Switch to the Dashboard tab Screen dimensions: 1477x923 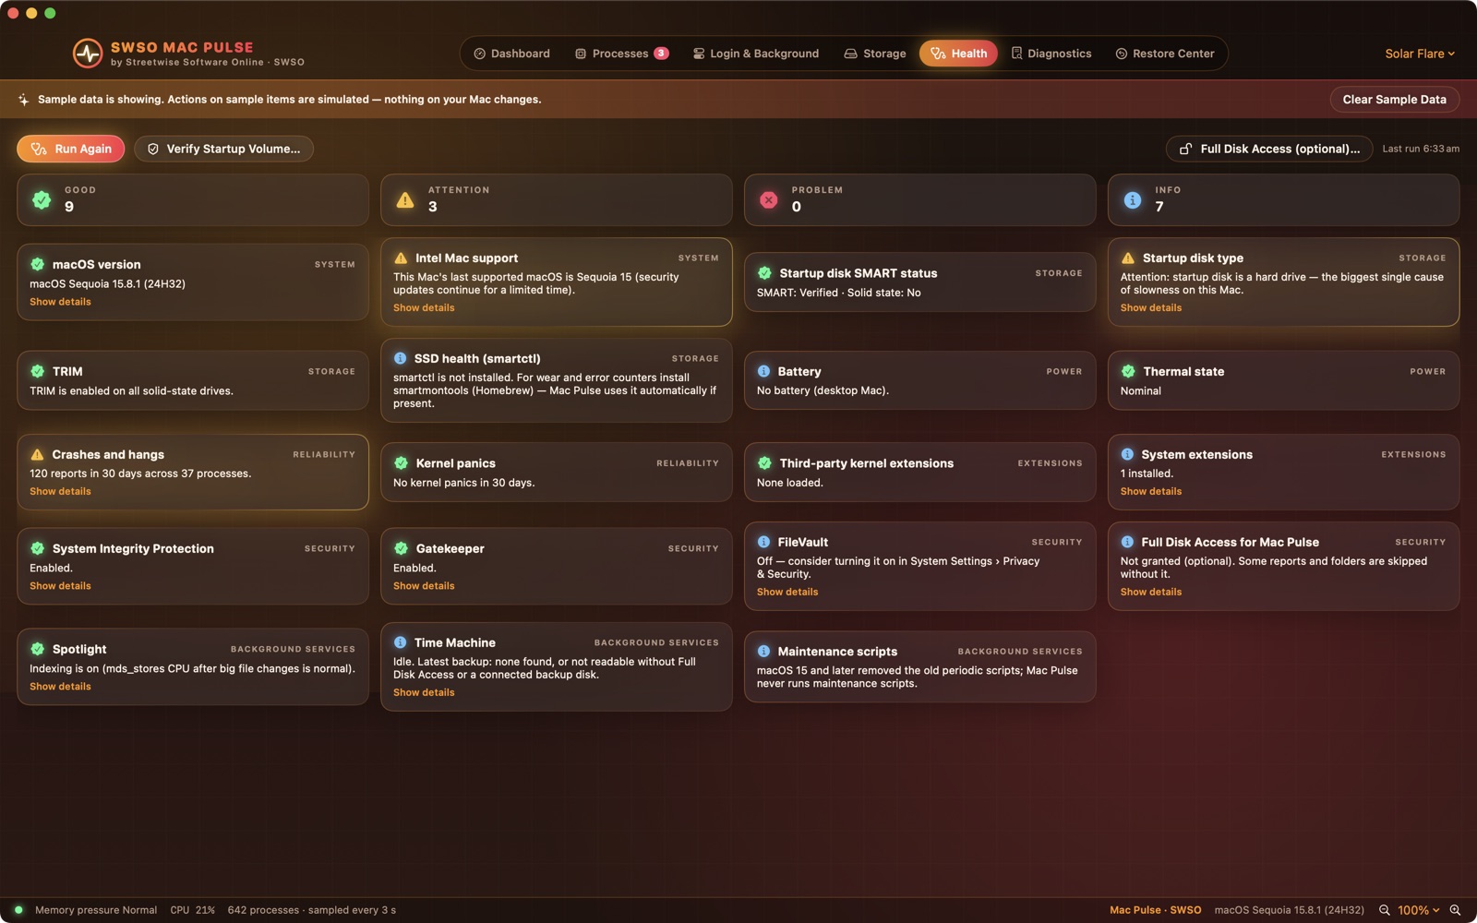511,54
